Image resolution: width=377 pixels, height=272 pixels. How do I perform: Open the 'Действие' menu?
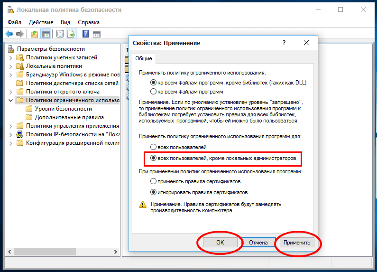(41, 22)
